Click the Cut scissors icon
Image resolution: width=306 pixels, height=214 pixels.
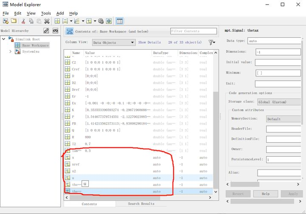click(23, 21)
